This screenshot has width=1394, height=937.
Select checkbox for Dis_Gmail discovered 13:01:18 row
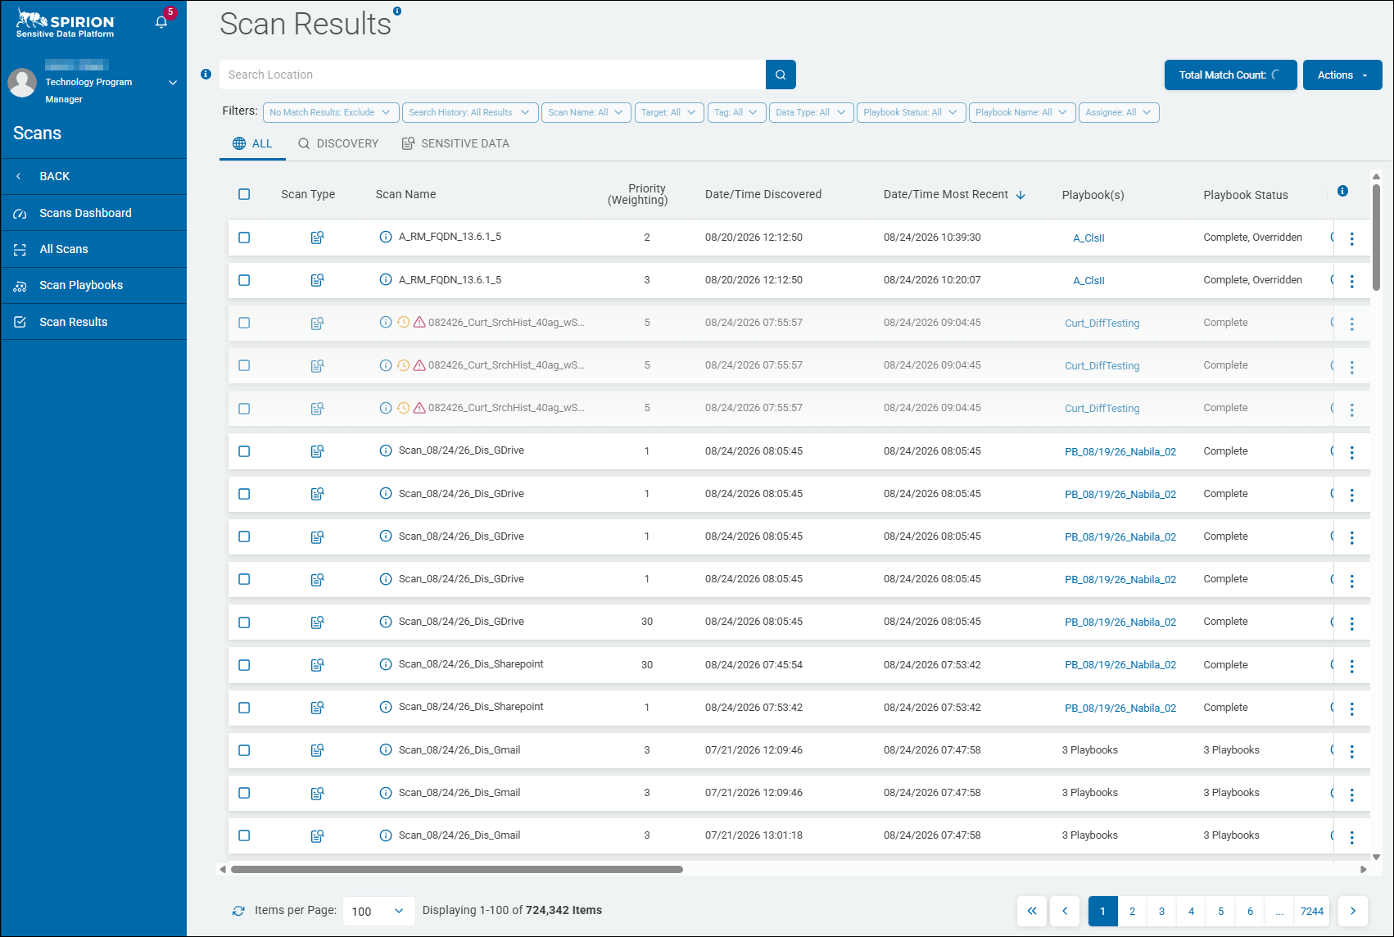pyautogui.click(x=244, y=835)
